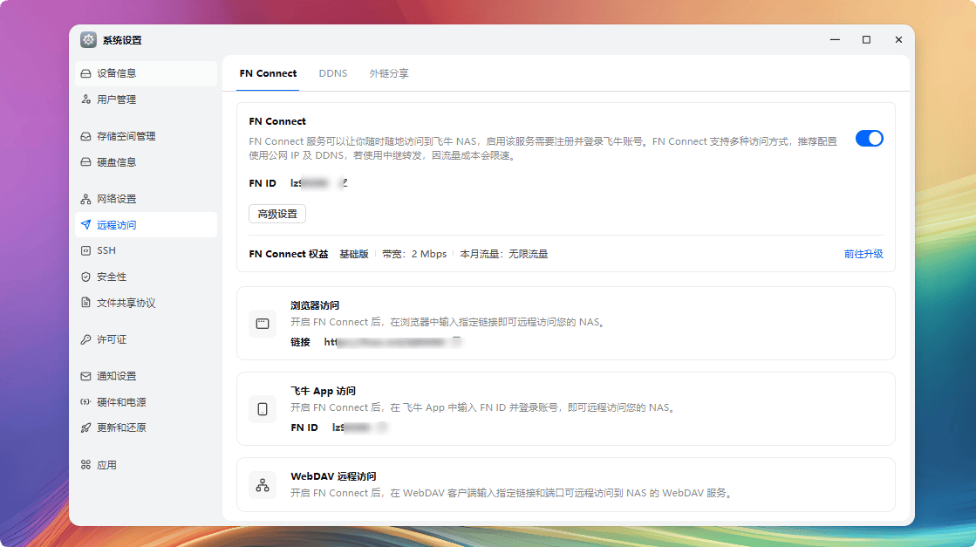976x547 pixels.
Task: Open the 外链分享 tab
Action: 389,74
